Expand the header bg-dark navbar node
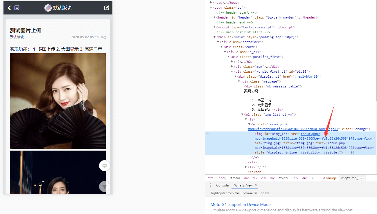Viewport: 377px width, 214px height. (215, 17)
